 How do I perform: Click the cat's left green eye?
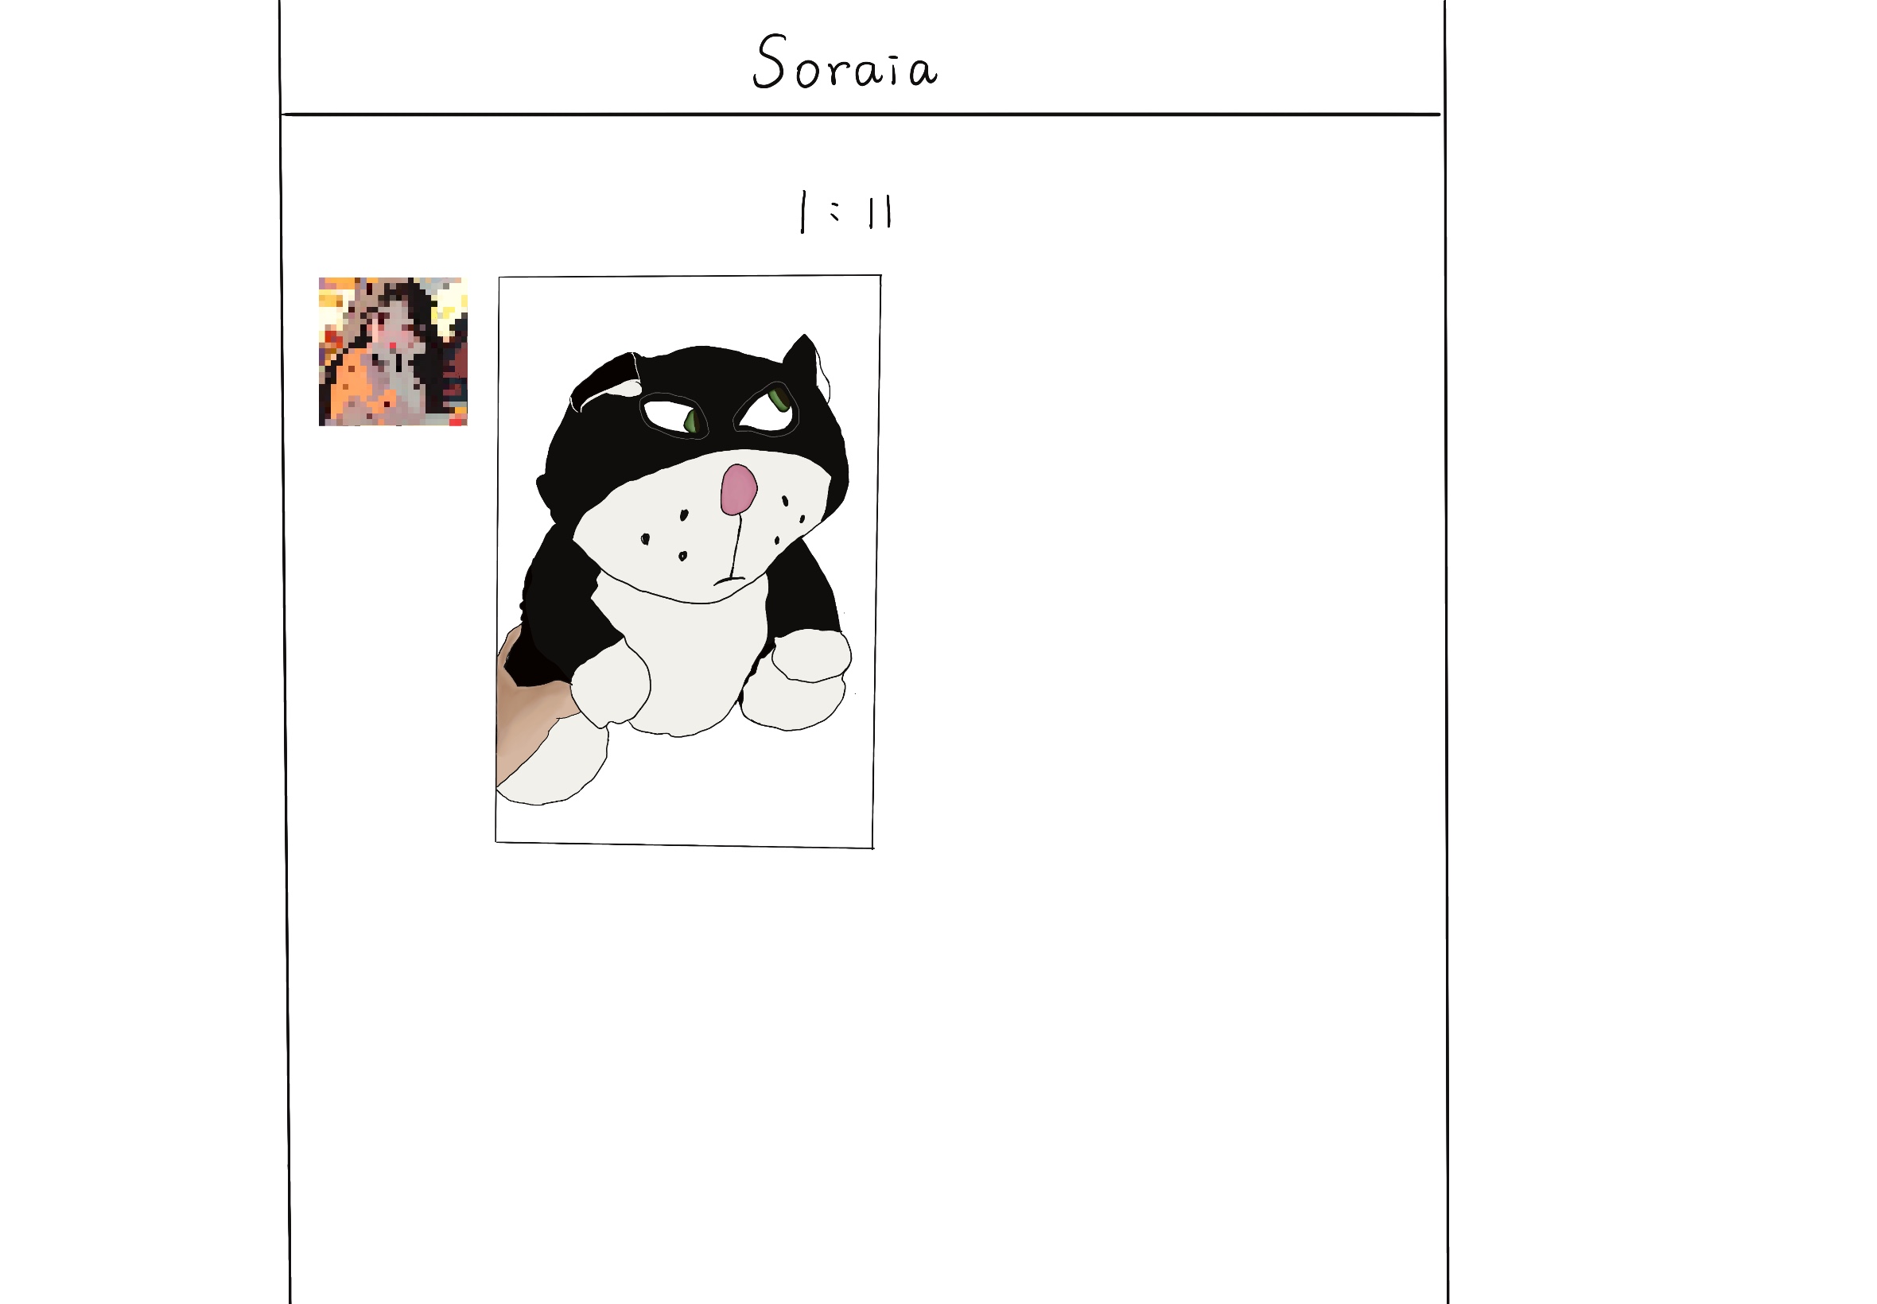(694, 421)
